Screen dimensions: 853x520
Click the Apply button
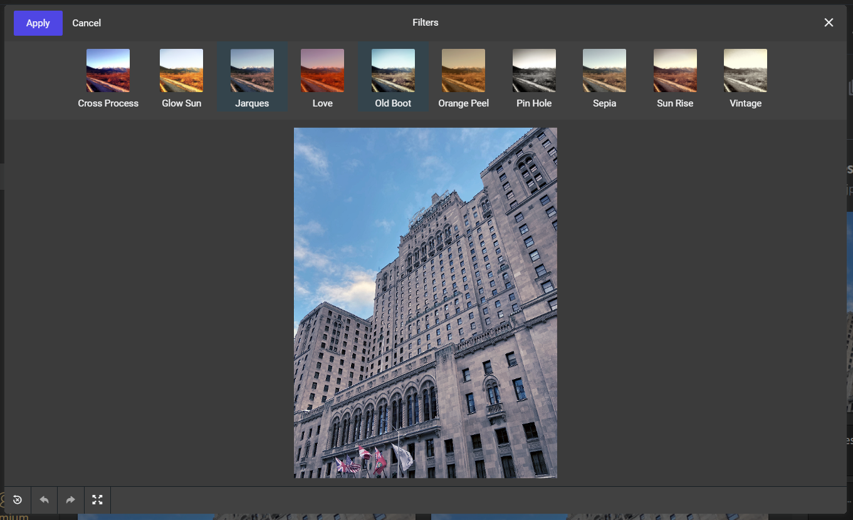[x=38, y=23]
